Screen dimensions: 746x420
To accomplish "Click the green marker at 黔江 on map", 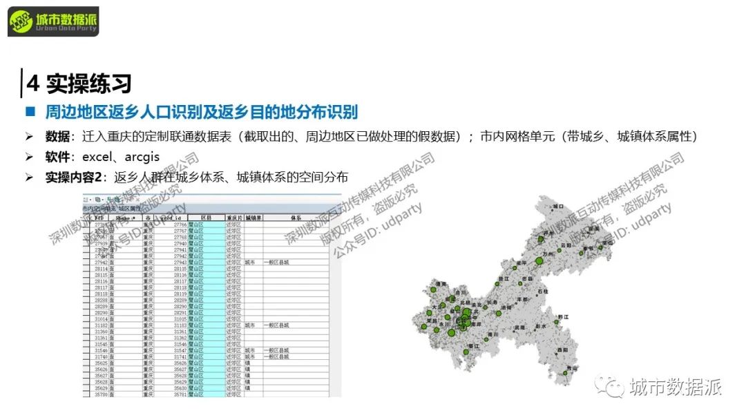I will pos(555,322).
